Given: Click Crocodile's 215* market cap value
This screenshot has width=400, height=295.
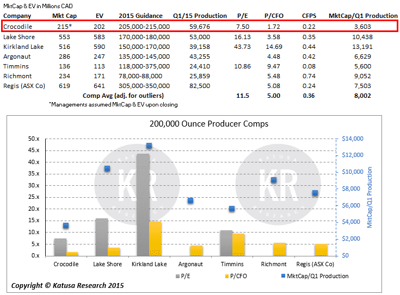Looking at the screenshot, I should click(64, 27).
